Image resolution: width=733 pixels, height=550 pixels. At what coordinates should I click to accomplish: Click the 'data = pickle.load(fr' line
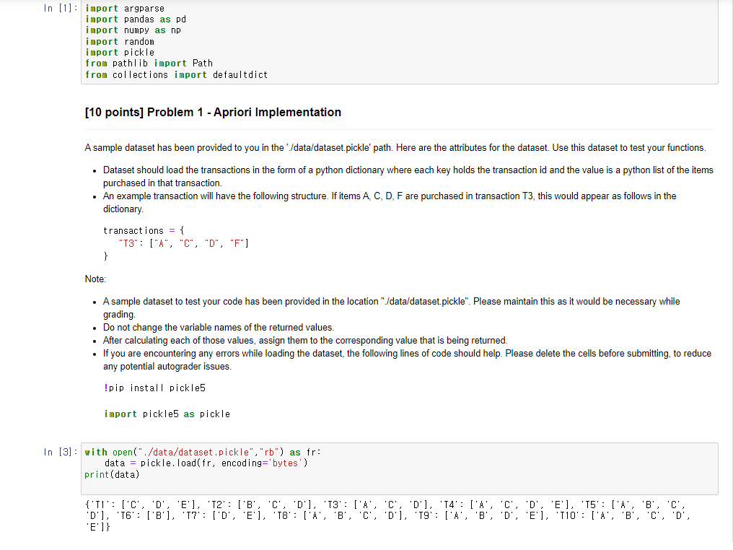click(206, 463)
